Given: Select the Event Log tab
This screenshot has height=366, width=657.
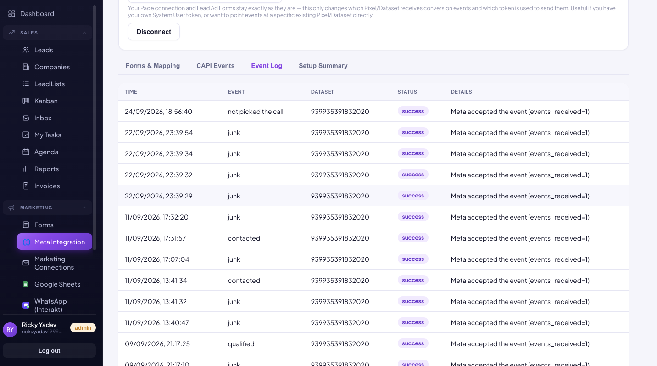Looking at the screenshot, I should pyautogui.click(x=267, y=66).
